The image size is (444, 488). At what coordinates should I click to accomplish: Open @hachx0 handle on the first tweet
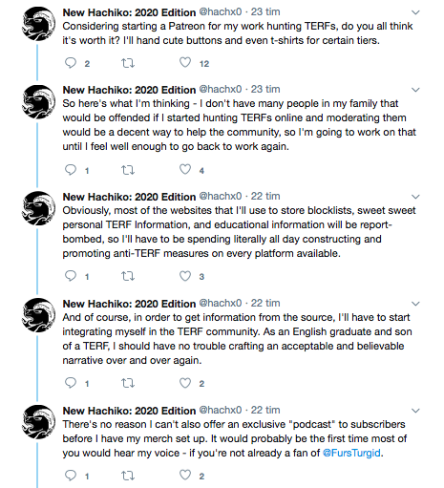click(221, 11)
